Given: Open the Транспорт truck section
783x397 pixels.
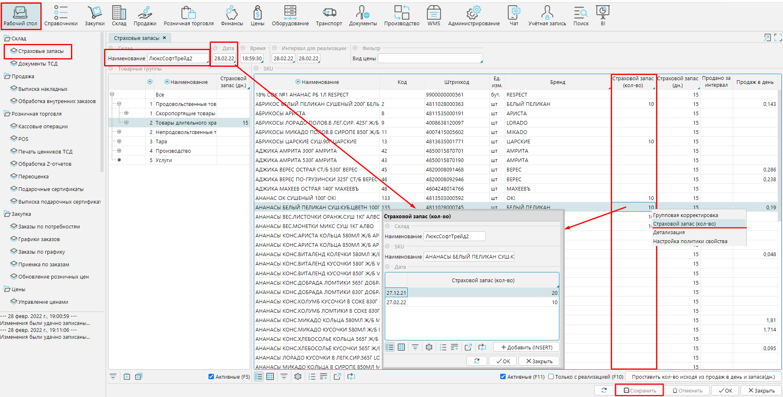Looking at the screenshot, I should tap(328, 16).
